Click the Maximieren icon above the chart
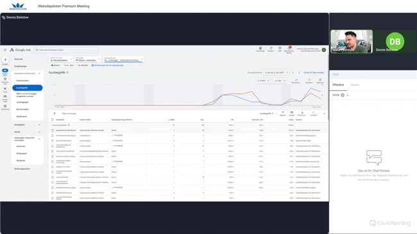Viewport: 417px width, 234px height. (309, 80)
